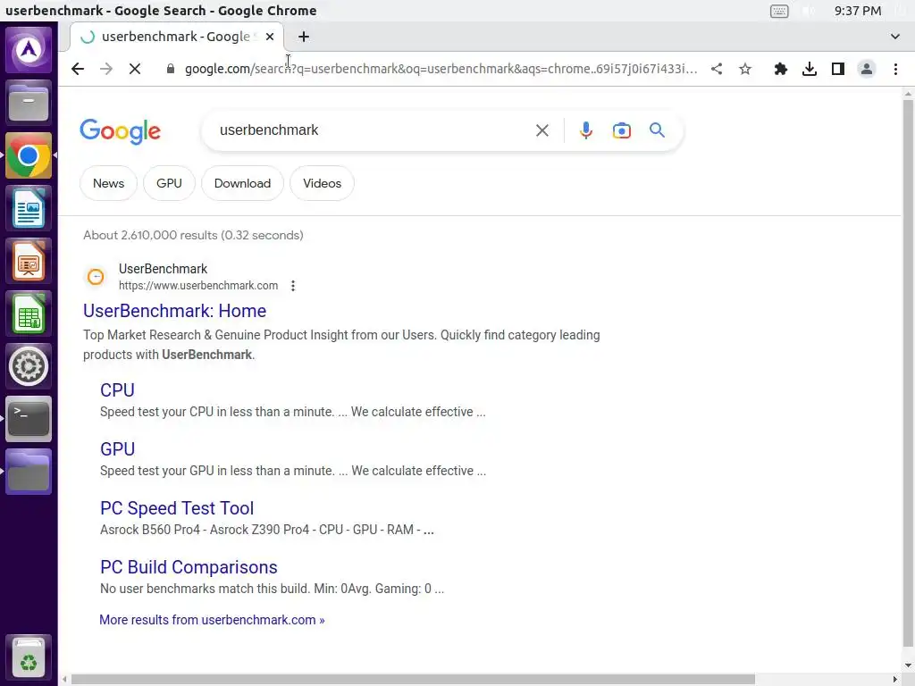Open PC Speed Test Tool link
915x686 pixels.
tap(177, 508)
